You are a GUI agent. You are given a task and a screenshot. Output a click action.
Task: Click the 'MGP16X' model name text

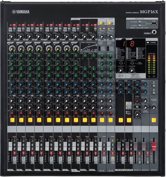tap(149, 12)
